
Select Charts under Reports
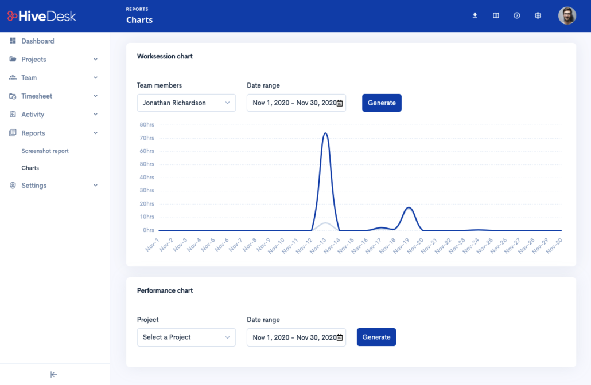point(30,168)
